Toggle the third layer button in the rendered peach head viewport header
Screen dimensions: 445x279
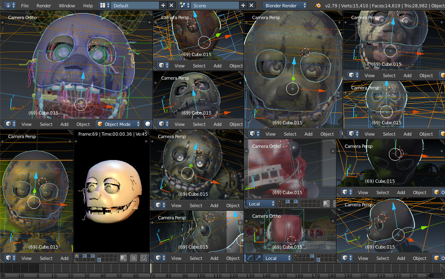[x=84, y=256]
